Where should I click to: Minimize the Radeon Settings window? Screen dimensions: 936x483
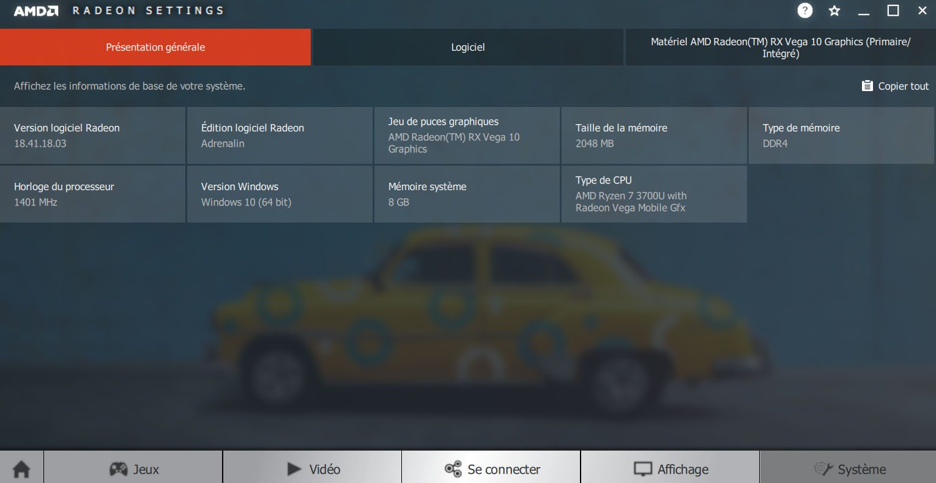[x=863, y=10]
